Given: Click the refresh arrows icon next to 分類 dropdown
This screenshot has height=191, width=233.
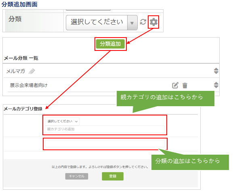Looking at the screenshot, I should tap(143, 22).
